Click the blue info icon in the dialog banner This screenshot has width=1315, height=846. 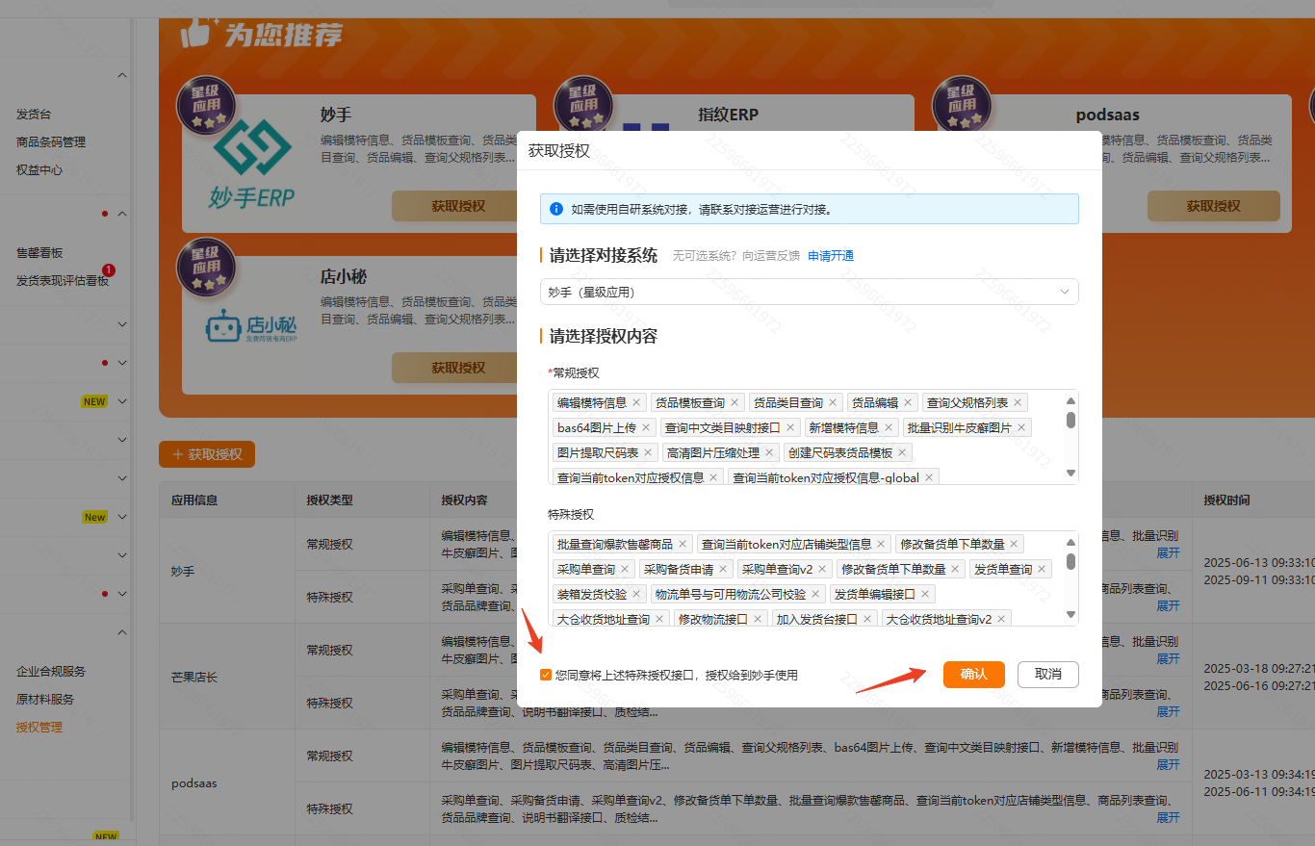(x=556, y=209)
